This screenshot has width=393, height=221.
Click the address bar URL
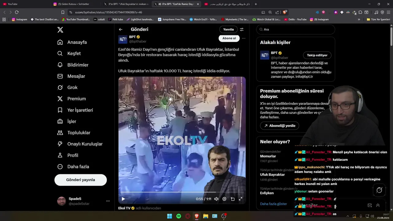[x=108, y=12]
